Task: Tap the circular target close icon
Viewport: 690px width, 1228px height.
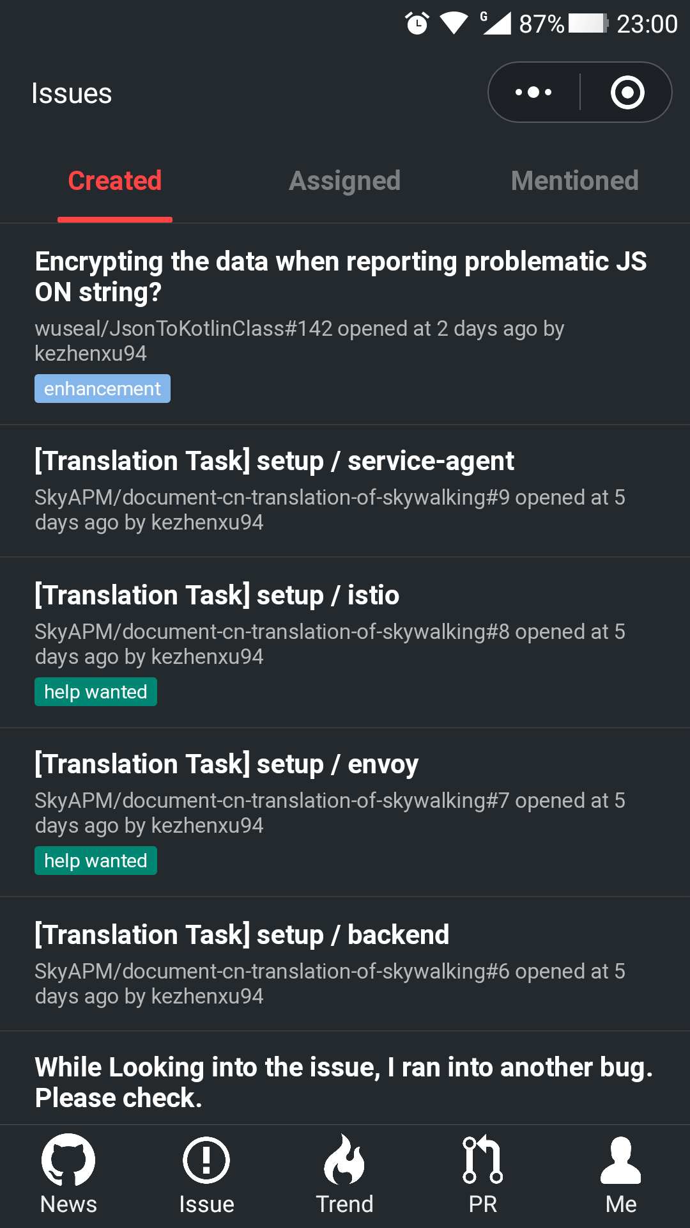Action: (x=627, y=92)
